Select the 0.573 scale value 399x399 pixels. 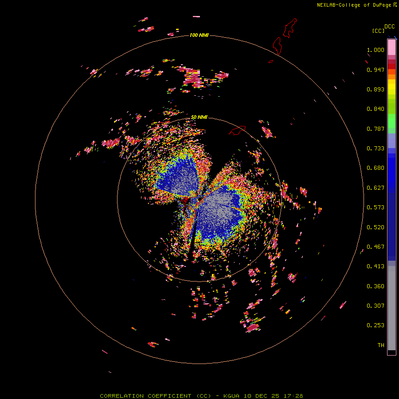(376, 207)
